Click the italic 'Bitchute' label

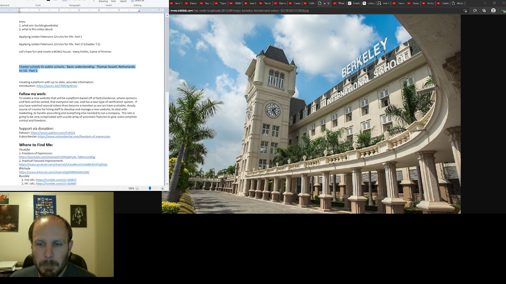tap(25, 168)
